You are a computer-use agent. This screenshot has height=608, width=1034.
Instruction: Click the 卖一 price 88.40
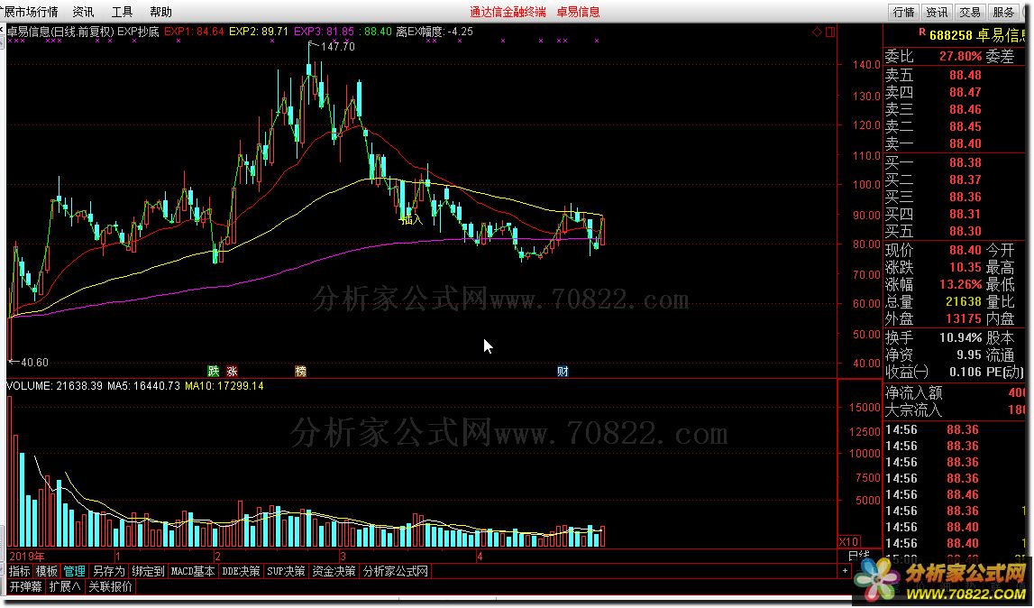[965, 143]
